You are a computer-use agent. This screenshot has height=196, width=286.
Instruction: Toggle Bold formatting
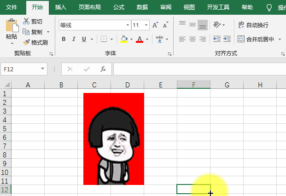click(64, 39)
